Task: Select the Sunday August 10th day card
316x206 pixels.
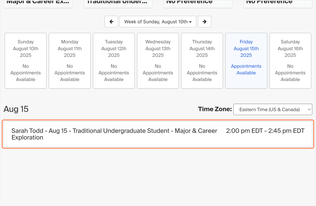Action: point(26,60)
